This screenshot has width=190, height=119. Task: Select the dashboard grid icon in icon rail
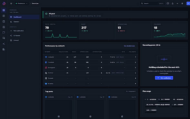[4, 10]
